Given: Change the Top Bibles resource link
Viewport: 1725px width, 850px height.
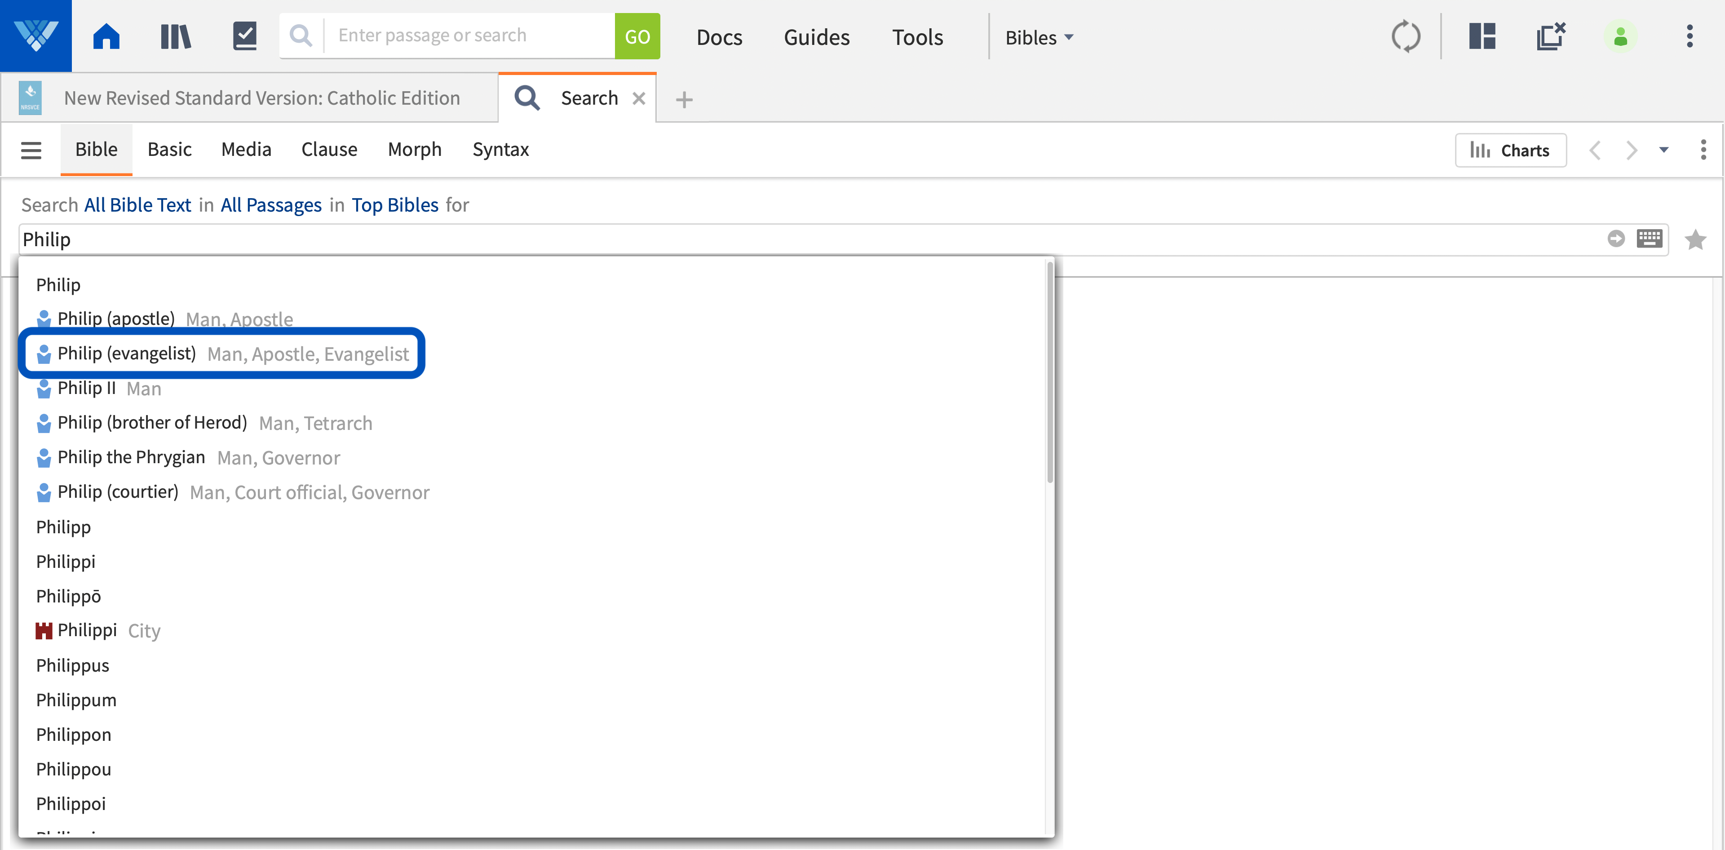Looking at the screenshot, I should point(395,205).
